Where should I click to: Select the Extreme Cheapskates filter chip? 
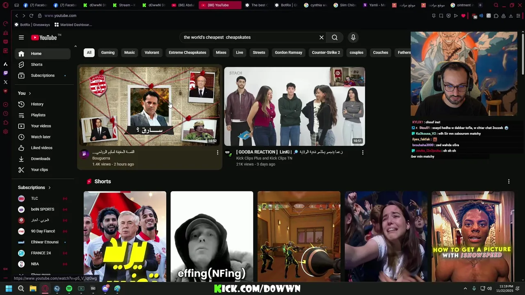(x=187, y=52)
